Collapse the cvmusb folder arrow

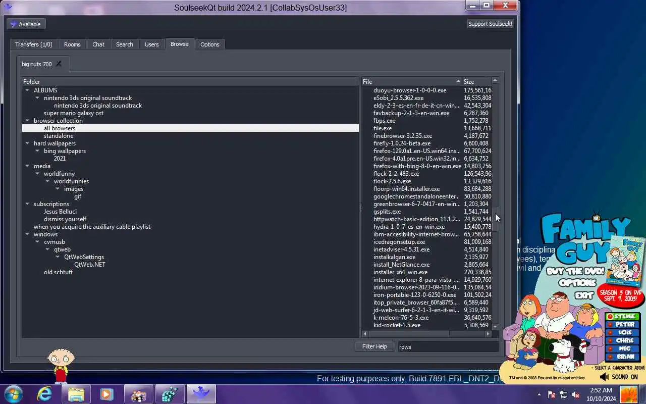click(x=37, y=242)
